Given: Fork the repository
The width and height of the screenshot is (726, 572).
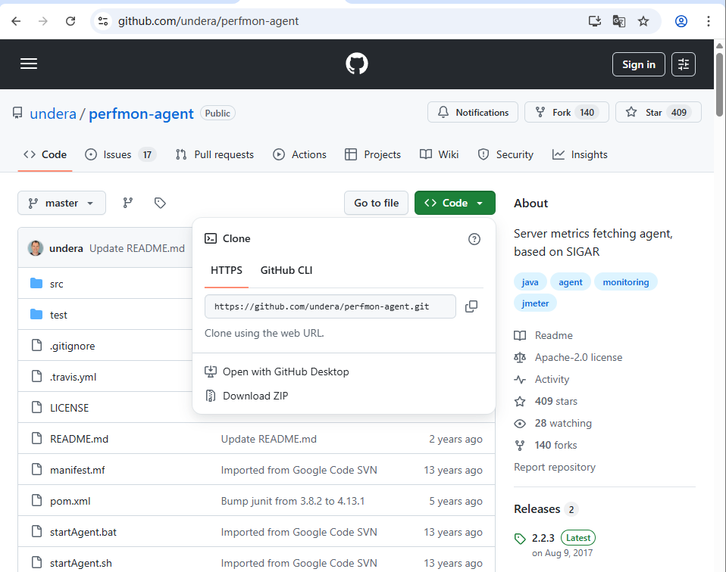Looking at the screenshot, I should [x=566, y=113].
